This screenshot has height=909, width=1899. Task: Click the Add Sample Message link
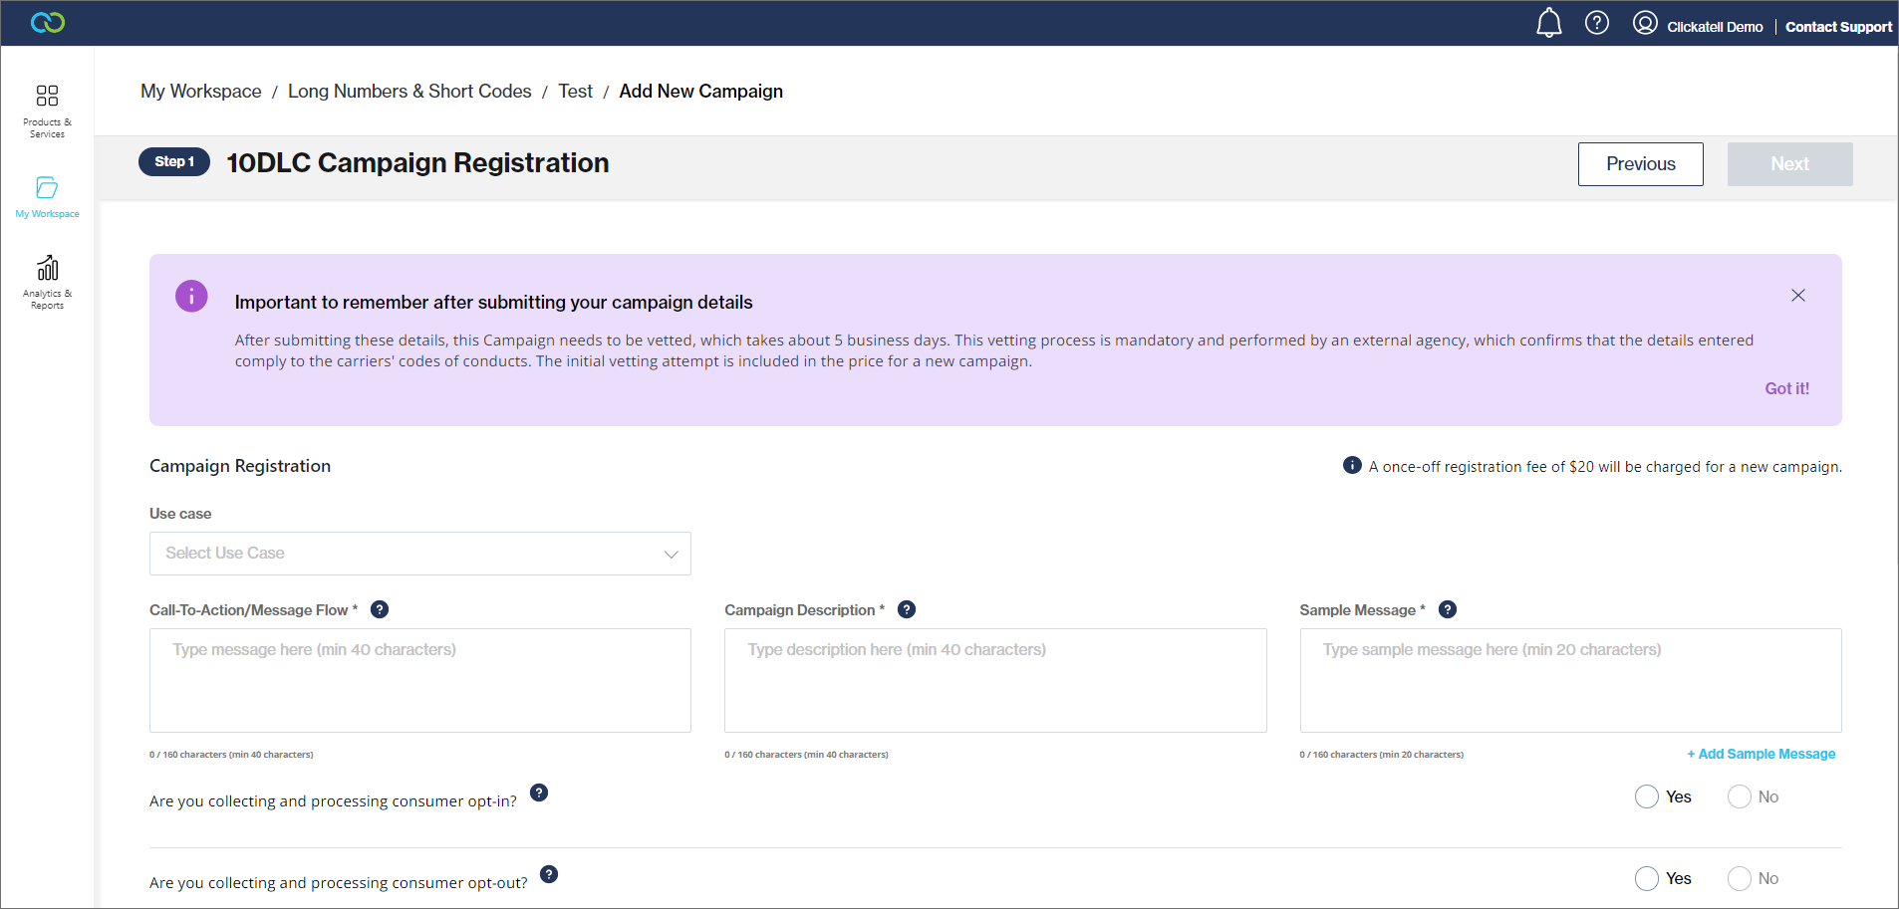click(1761, 754)
